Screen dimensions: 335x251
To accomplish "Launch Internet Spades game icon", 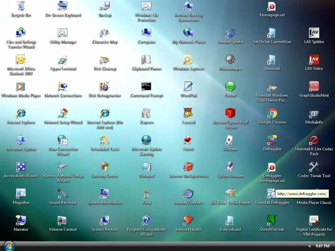I will click(x=230, y=33).
